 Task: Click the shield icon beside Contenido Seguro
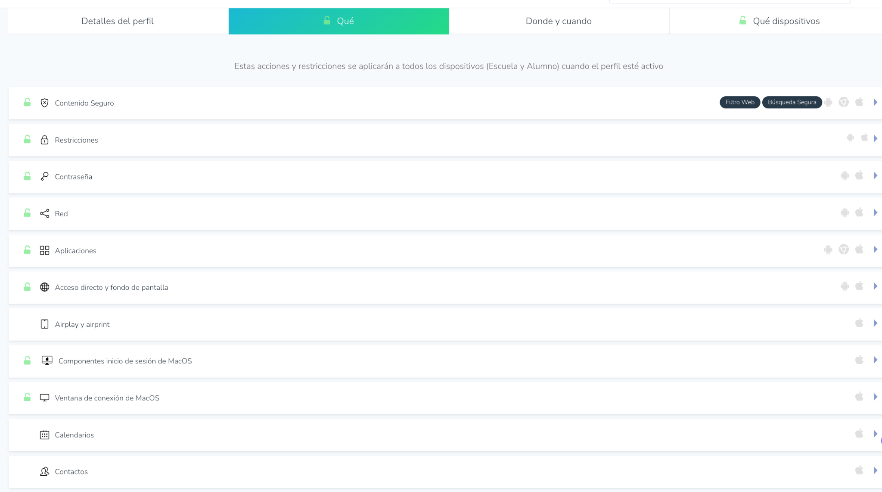click(44, 103)
